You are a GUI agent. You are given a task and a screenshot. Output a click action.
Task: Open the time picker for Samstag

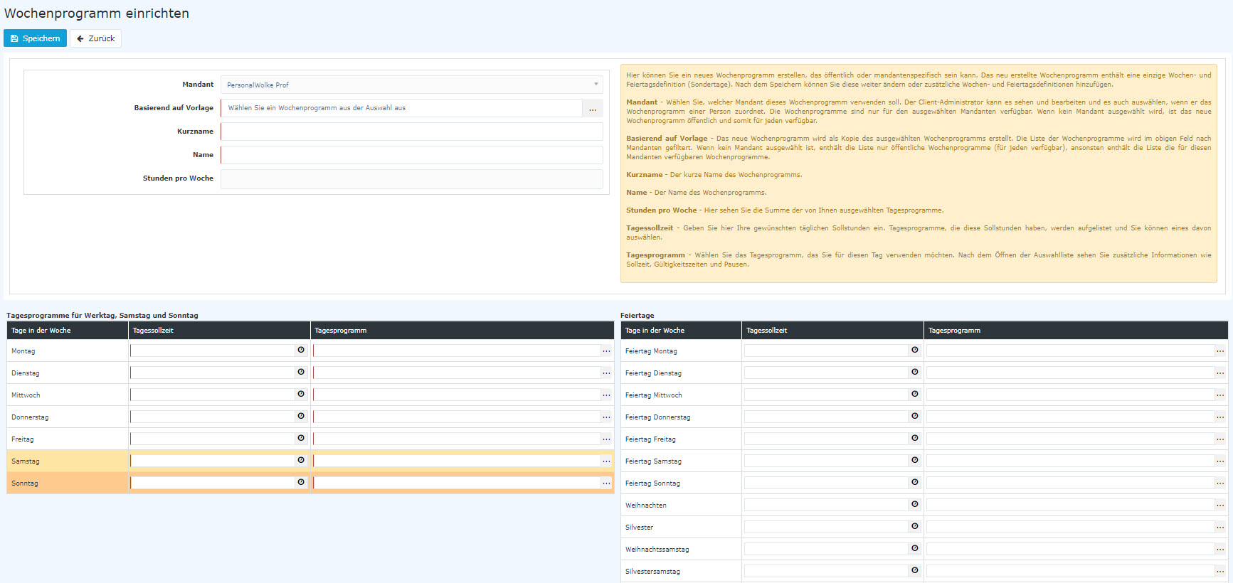pos(301,461)
